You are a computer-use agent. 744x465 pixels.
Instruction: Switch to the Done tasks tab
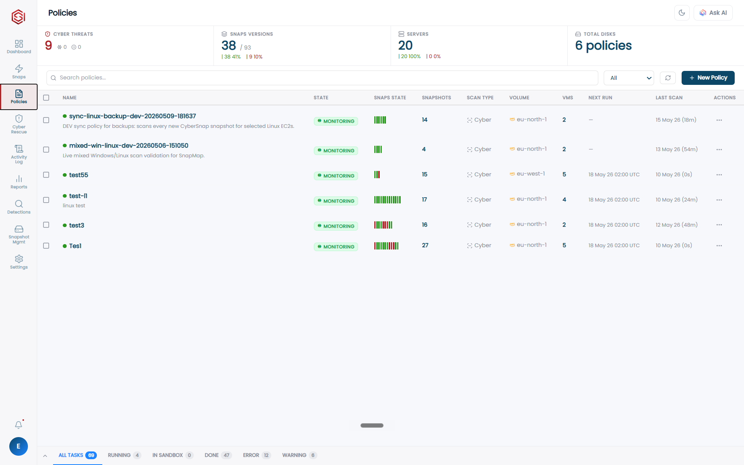(x=218, y=455)
